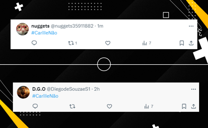Bookmark the D.G.O tweet
Screen dimensions: 208x128
click(x=184, y=106)
